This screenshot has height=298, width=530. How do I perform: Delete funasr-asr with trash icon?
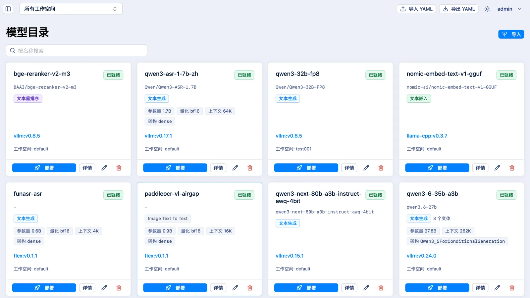coord(119,288)
